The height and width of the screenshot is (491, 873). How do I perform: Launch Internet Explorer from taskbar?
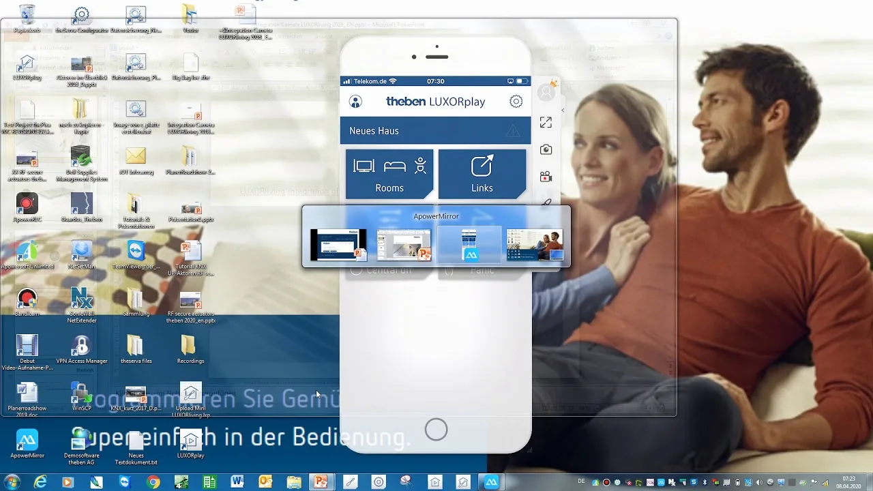pos(41,482)
